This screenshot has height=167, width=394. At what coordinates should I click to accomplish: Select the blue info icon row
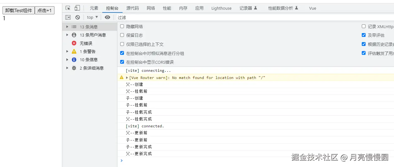click(x=85, y=60)
